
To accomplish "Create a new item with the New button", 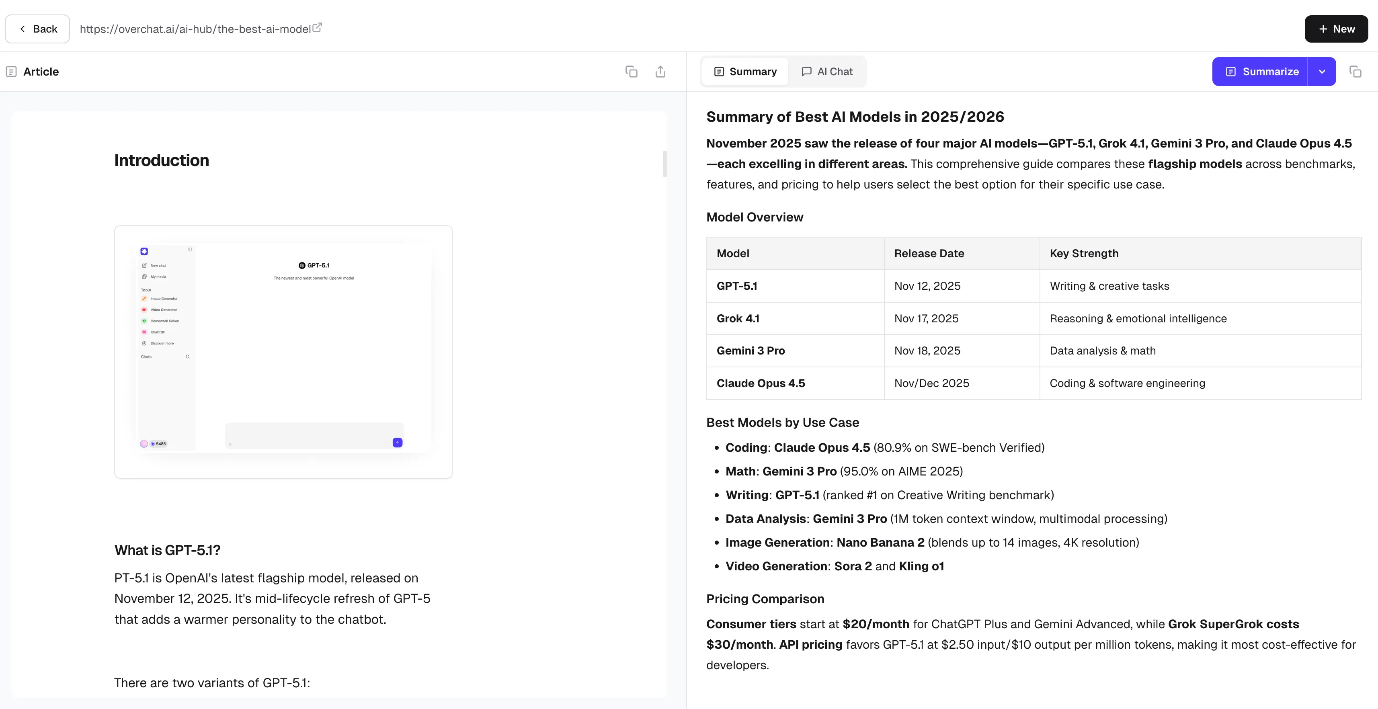I will 1336,29.
